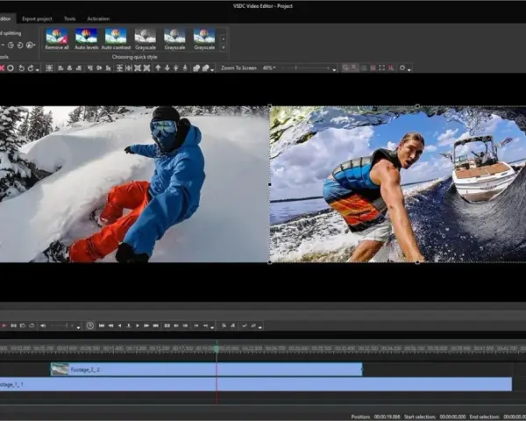Jump to the project start
The width and height of the screenshot is (526, 421).
pos(102,325)
